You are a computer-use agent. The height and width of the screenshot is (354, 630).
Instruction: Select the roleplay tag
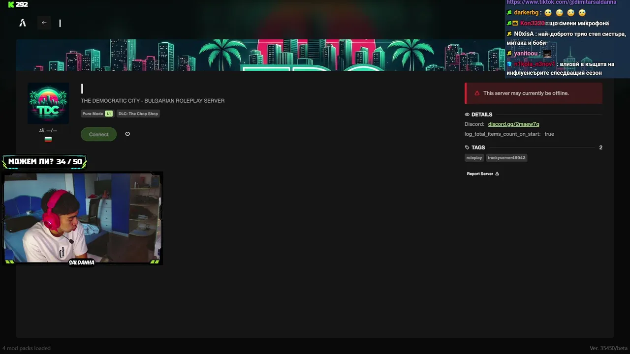pos(474,158)
